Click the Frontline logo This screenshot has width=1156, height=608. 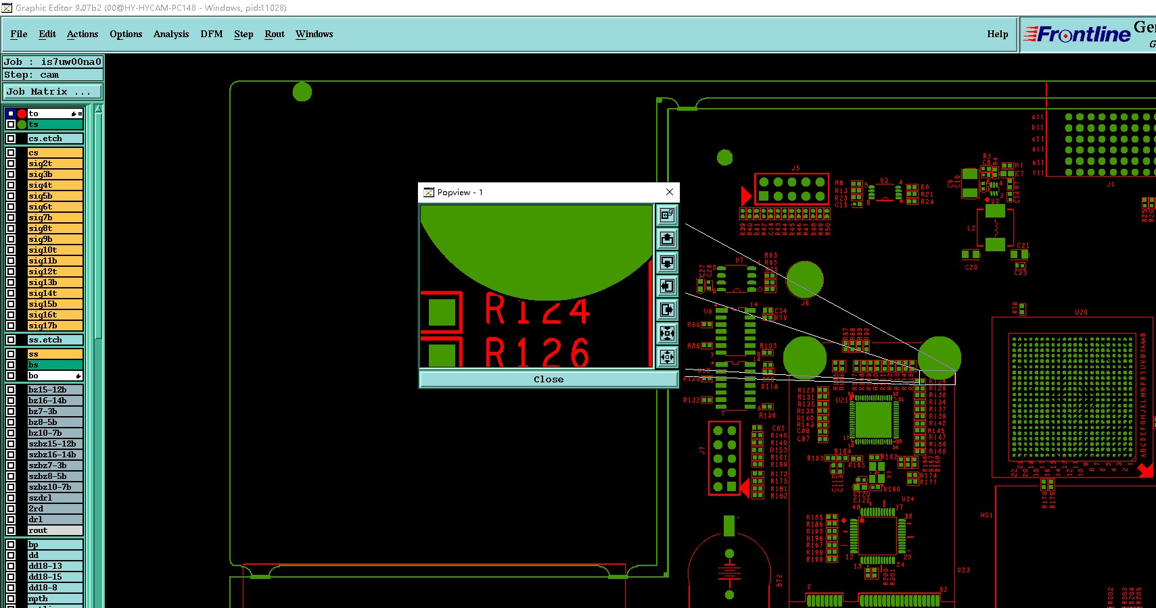click(x=1077, y=34)
